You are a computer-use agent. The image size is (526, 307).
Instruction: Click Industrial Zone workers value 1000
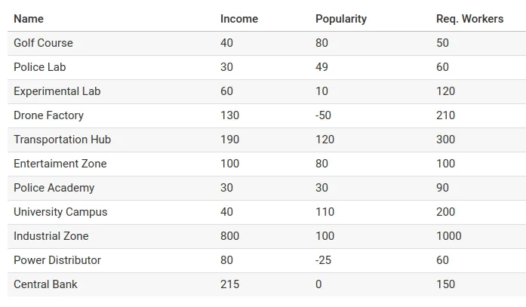449,236
